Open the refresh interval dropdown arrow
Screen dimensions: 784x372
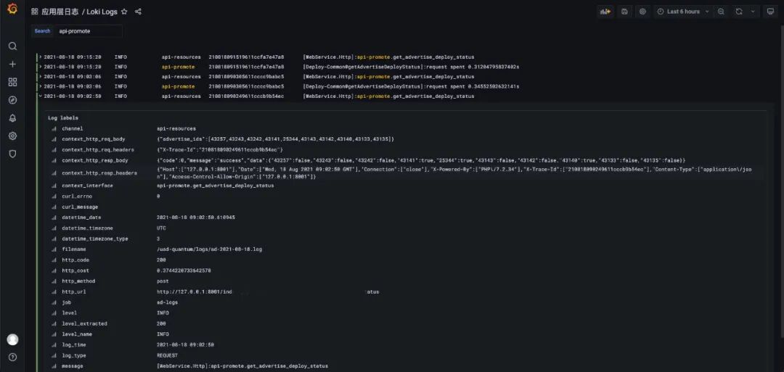click(753, 12)
